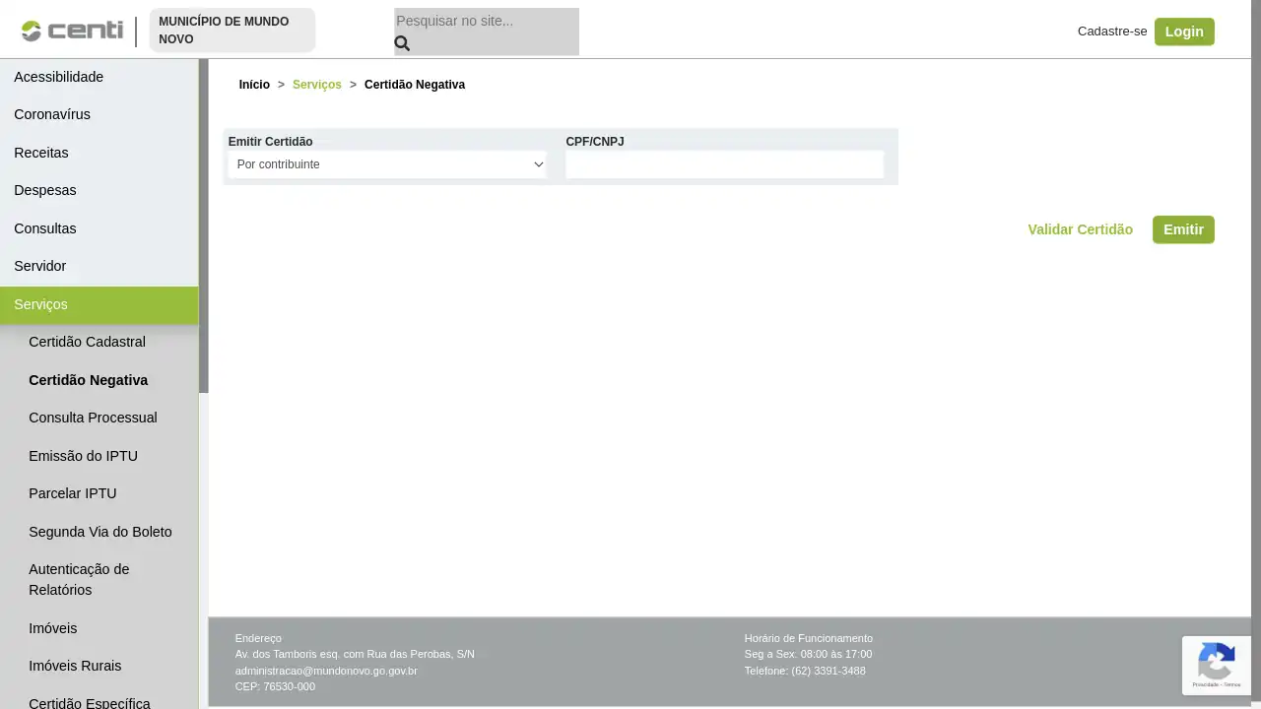Click the Emitir button
This screenshot has width=1261, height=709.
tap(1183, 229)
